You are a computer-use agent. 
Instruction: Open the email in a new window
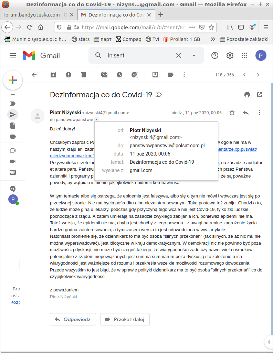[260, 95]
